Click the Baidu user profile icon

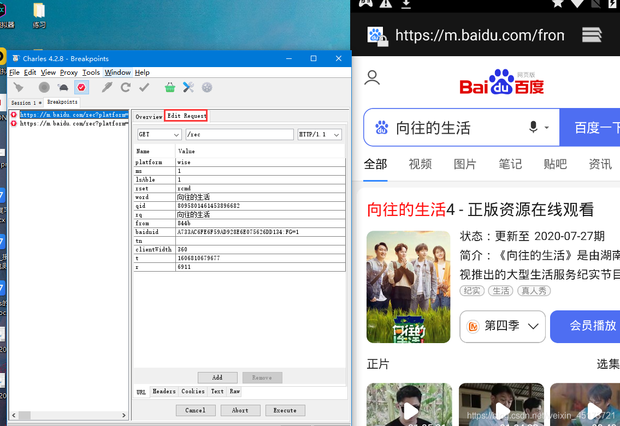pos(371,78)
